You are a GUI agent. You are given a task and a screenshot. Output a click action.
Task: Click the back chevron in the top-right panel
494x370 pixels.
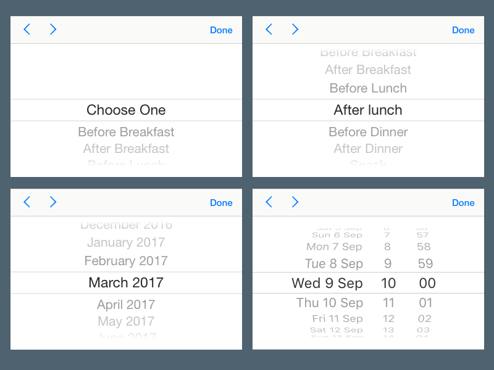pos(269,29)
